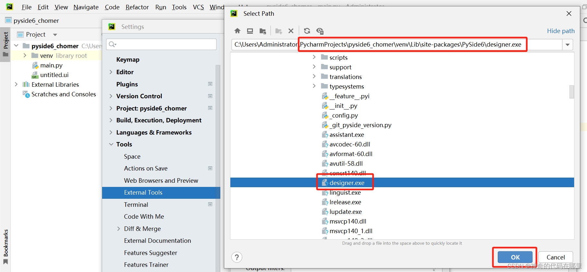
Task: Open Keymap settings
Action: point(128,59)
